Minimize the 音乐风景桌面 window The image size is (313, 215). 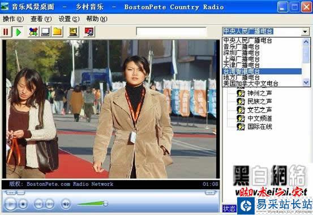282,7
